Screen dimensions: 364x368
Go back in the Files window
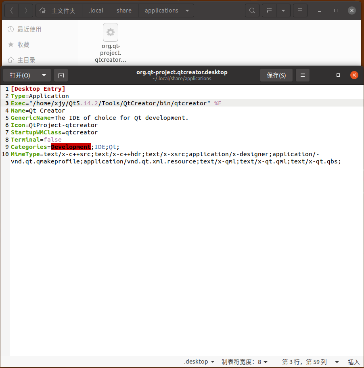click(x=12, y=10)
